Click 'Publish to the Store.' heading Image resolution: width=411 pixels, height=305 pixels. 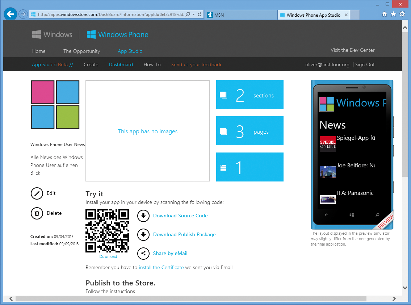pyautogui.click(x=121, y=283)
